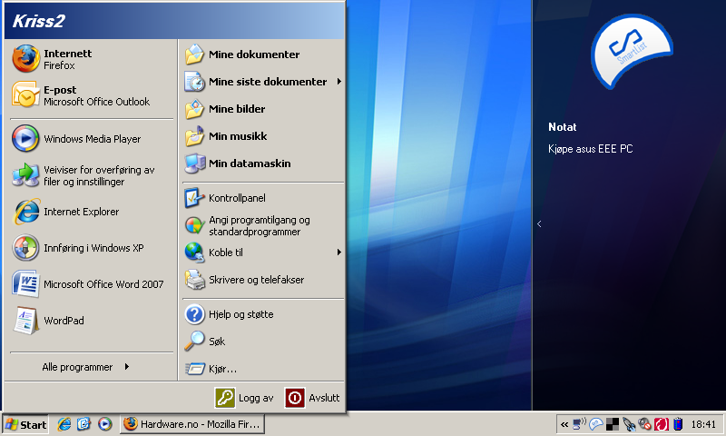Click the Start button
Image resolution: width=726 pixels, height=436 pixels.
(x=25, y=424)
